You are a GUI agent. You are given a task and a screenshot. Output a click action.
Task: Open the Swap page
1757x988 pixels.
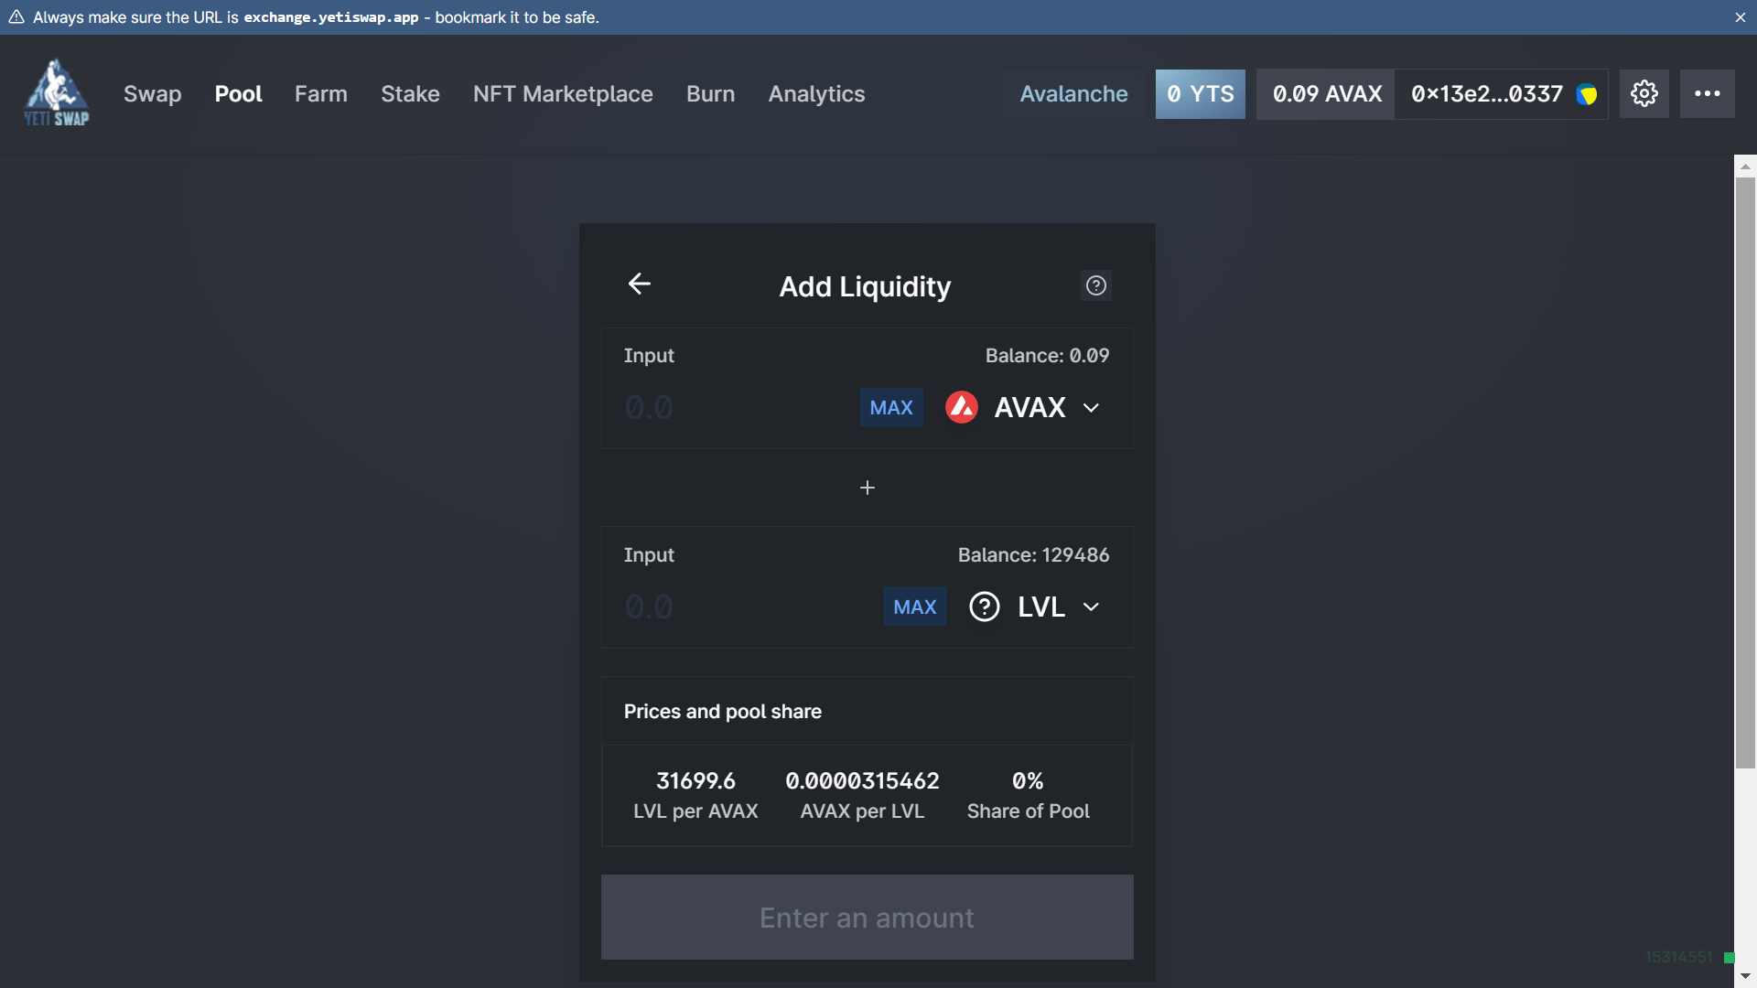click(153, 94)
